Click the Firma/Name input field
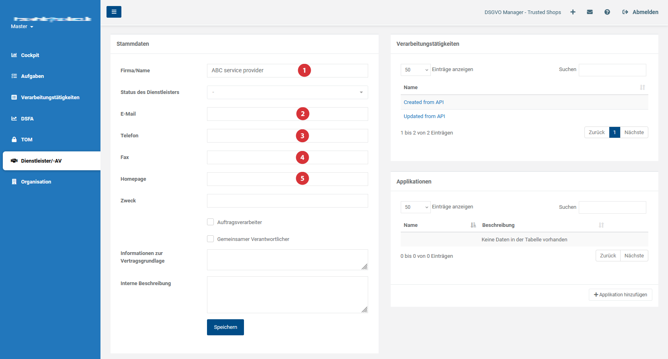 pos(287,71)
